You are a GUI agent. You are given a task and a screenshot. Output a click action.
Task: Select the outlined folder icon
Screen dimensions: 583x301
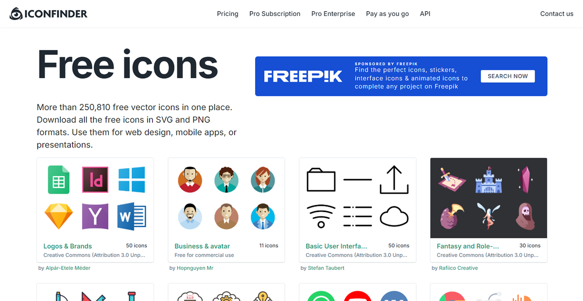[x=321, y=180]
